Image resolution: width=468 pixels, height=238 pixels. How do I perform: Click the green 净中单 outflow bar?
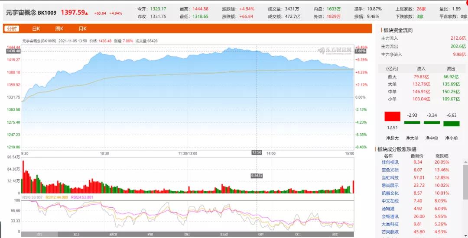[432, 123]
